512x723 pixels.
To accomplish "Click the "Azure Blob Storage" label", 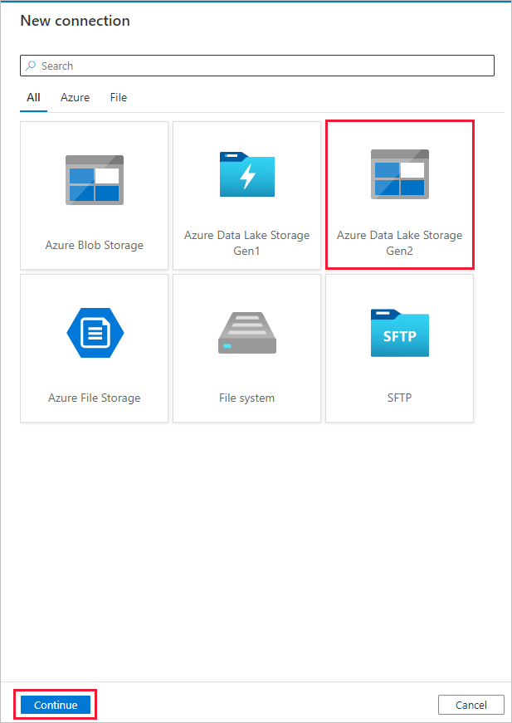I will click(95, 246).
